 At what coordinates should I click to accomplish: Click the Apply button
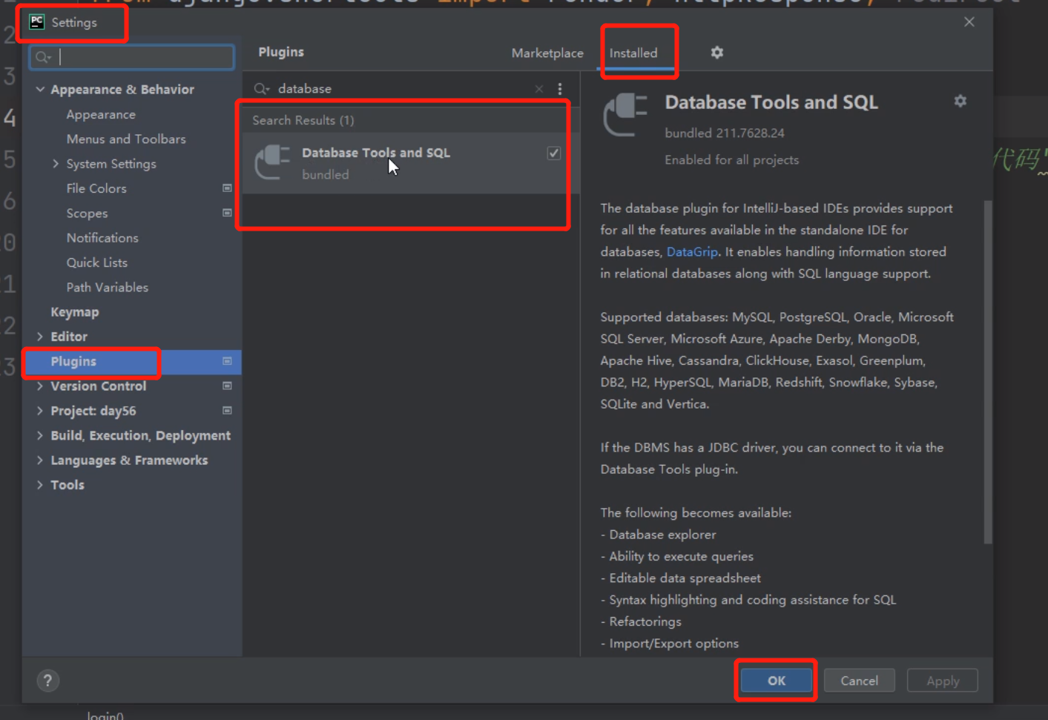943,681
